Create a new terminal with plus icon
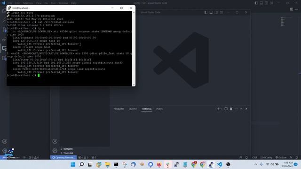The width and height of the screenshot is (301, 169). 218,109
